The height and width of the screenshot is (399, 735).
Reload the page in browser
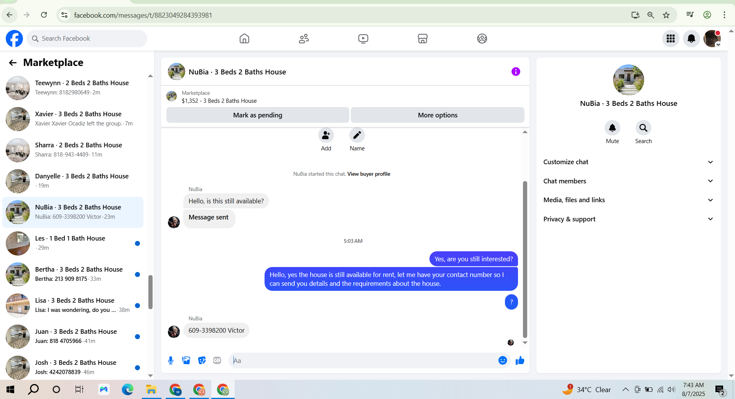pos(44,15)
